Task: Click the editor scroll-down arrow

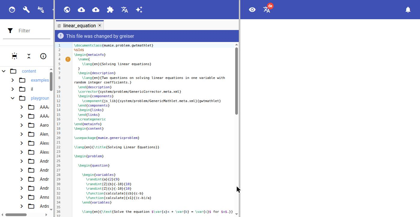Action: coord(236,214)
